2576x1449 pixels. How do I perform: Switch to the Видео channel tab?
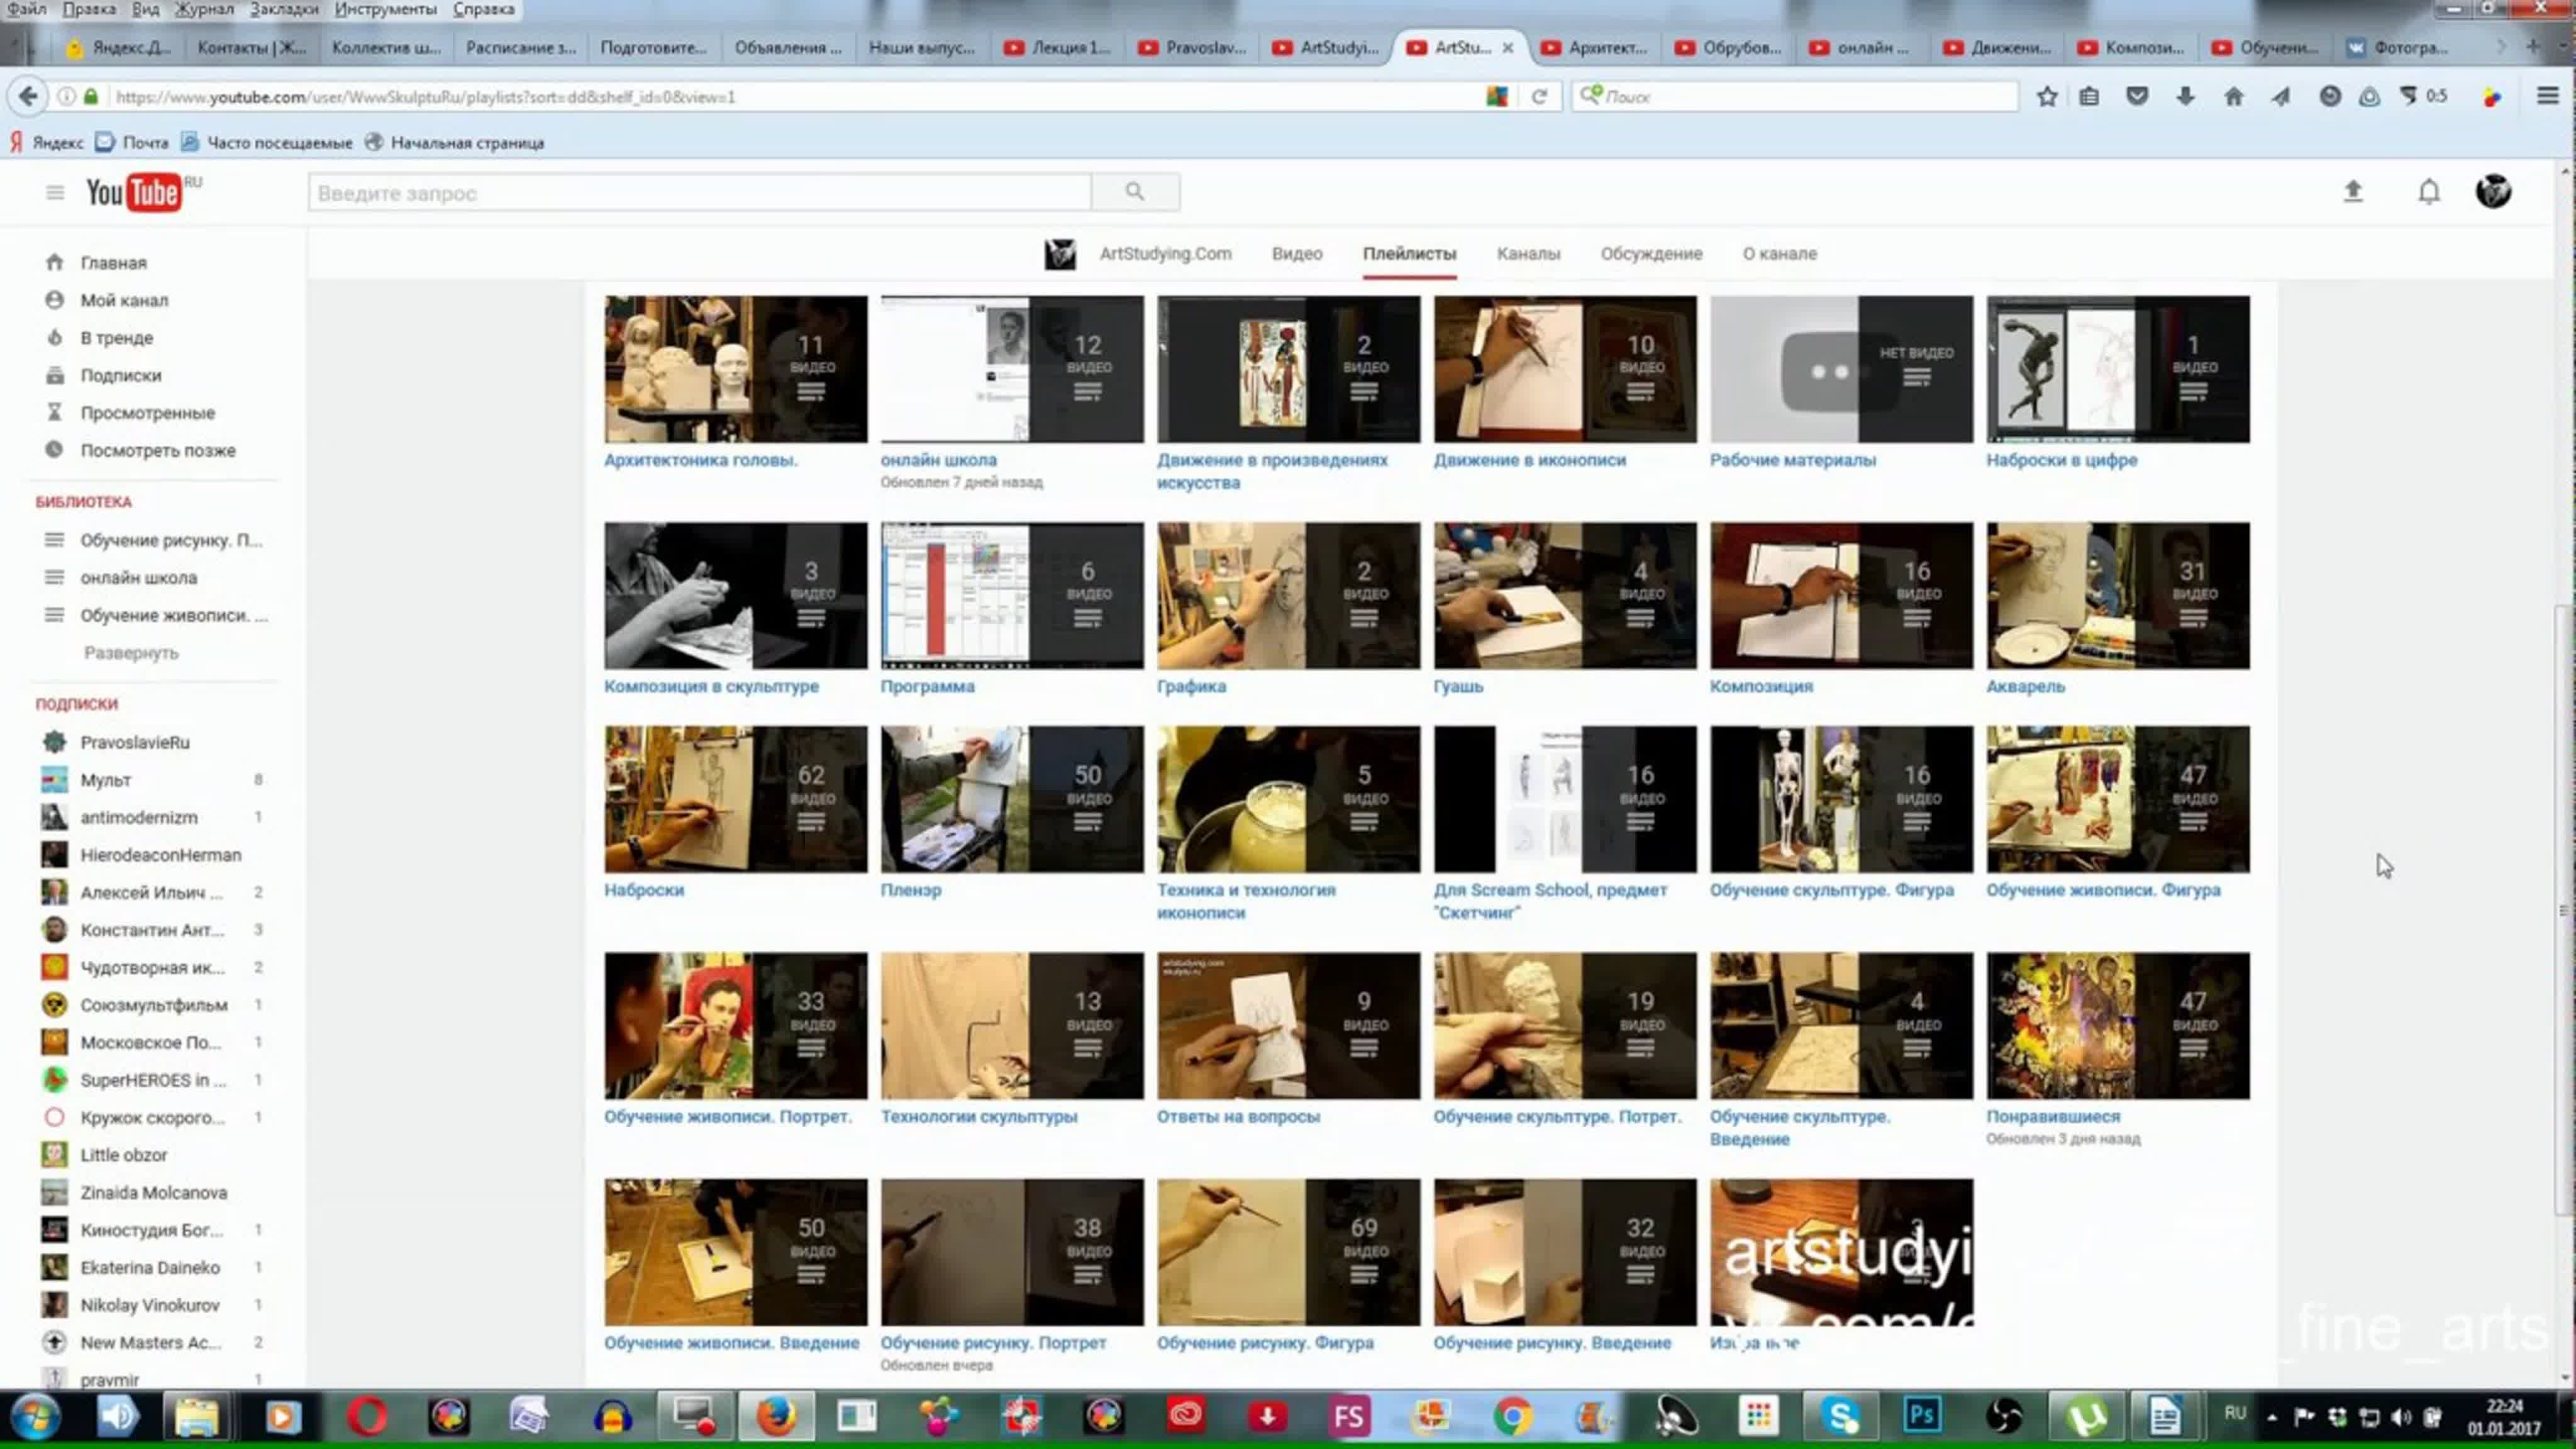tap(1296, 254)
